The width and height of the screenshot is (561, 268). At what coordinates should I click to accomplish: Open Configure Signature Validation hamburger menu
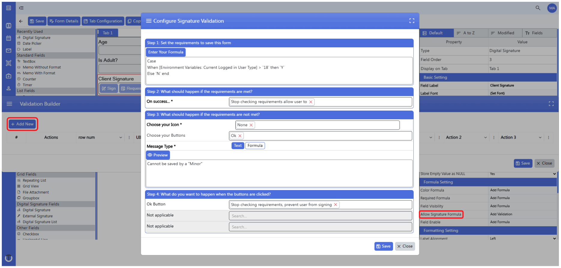[x=149, y=21]
